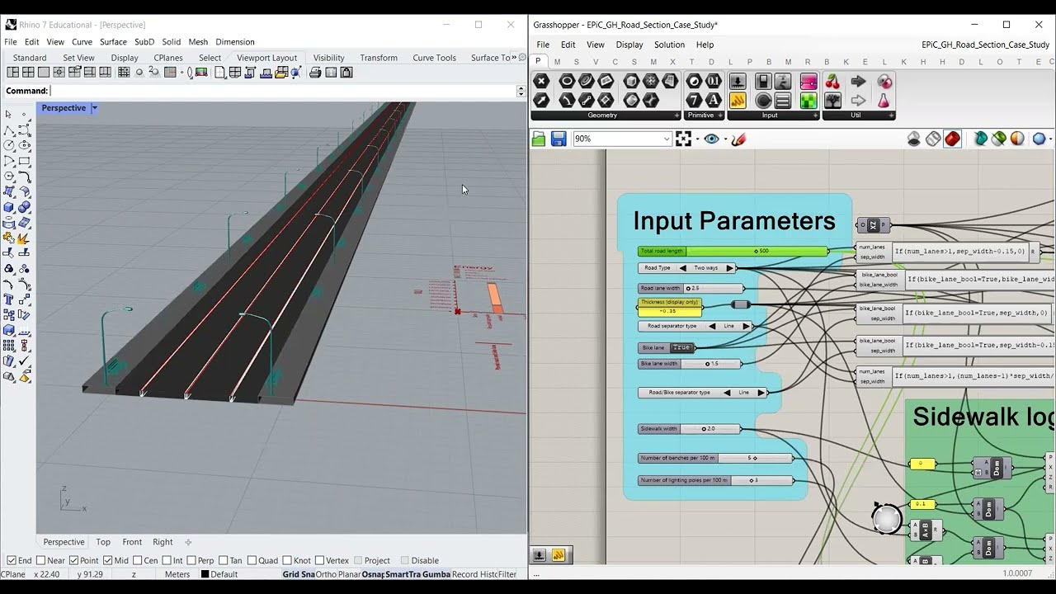Click Ortho in the Rhino status bar
Screen dimensions: 1056x594
coord(326,574)
